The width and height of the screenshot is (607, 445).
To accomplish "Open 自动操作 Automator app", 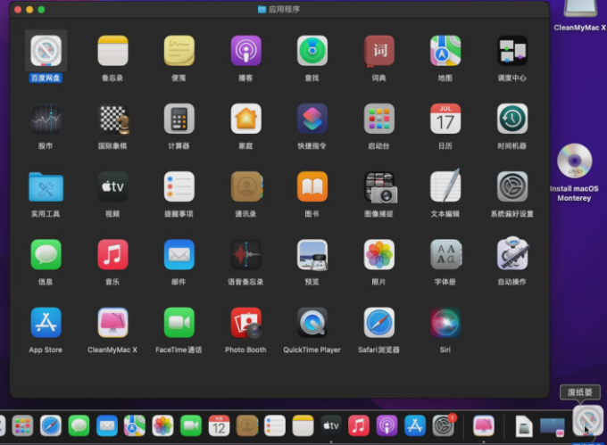I will [x=512, y=253].
